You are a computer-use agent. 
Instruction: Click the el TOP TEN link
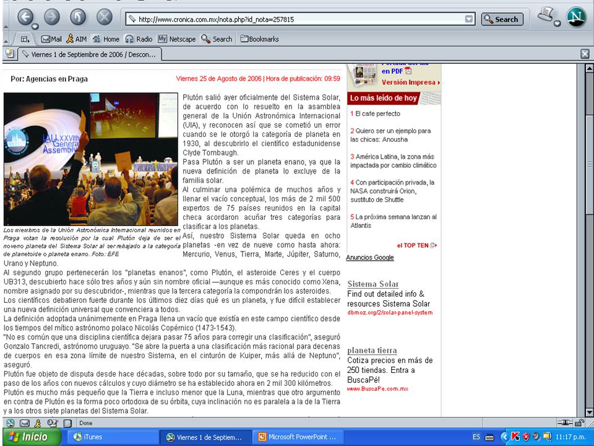[416, 245]
